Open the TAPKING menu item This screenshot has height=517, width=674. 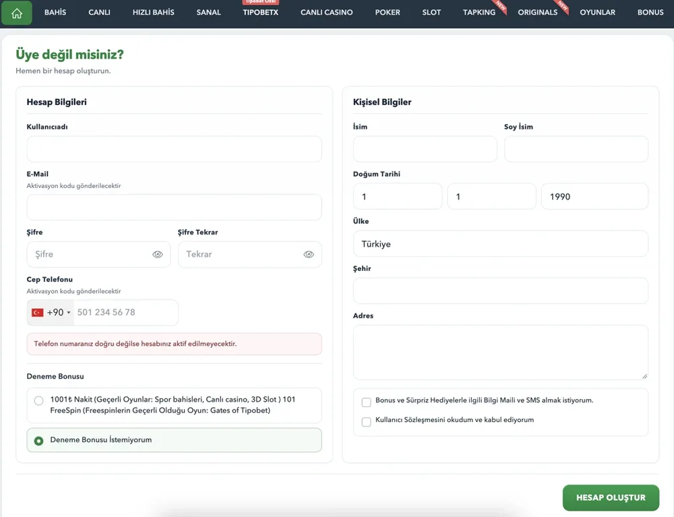(x=479, y=12)
